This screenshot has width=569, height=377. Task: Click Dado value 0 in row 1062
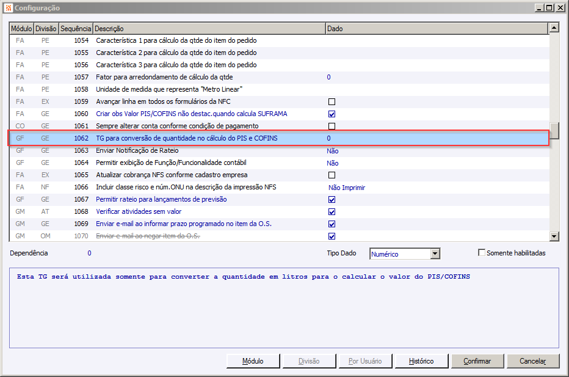tap(329, 138)
